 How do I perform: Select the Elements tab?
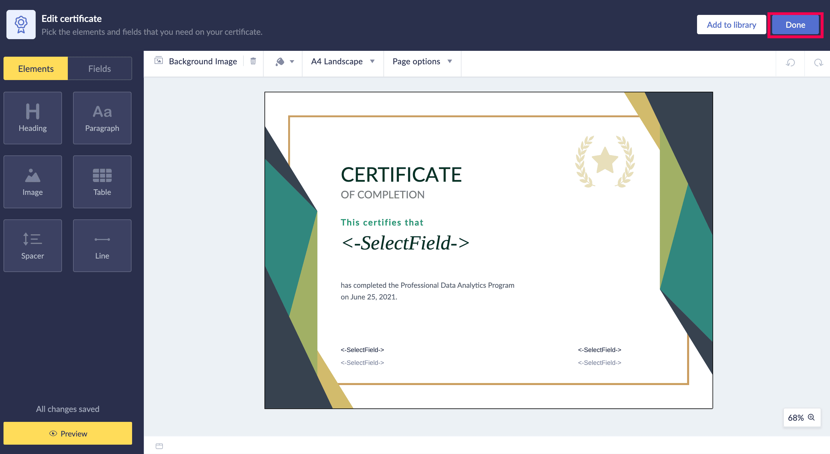(x=36, y=69)
